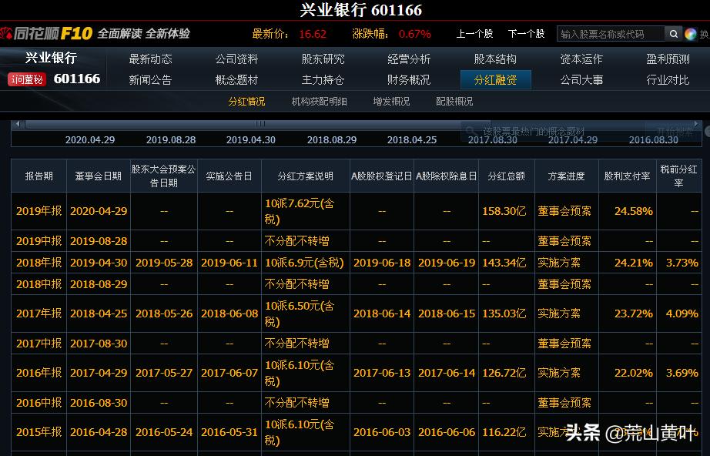Open the 财务概况 section
710x456 pixels.
pyautogui.click(x=408, y=79)
